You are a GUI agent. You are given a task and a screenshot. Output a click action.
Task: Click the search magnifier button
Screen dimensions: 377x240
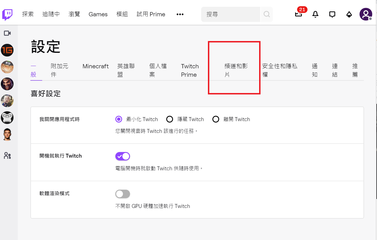click(x=266, y=14)
